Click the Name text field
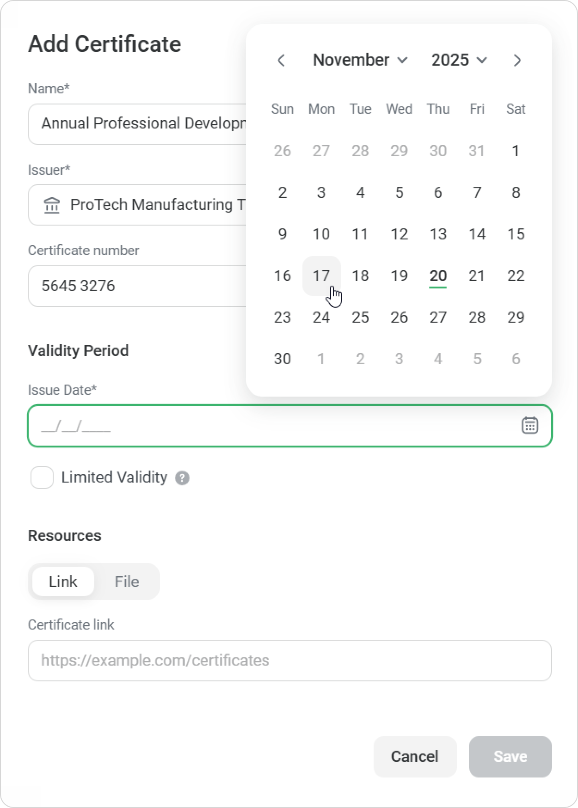578x808 pixels. tap(139, 124)
